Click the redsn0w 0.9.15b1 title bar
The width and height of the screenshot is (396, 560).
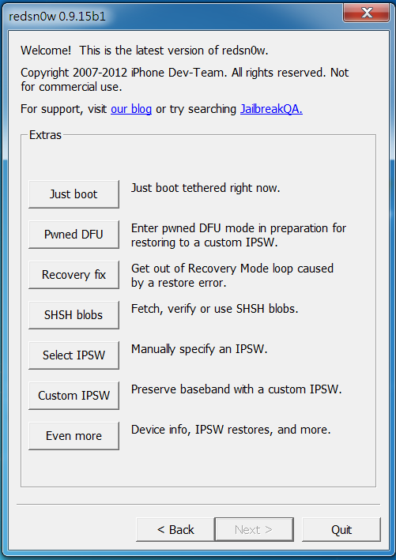[172, 16]
